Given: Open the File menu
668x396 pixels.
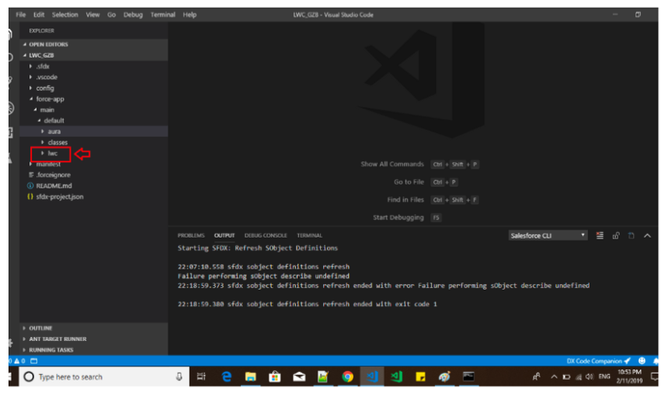Looking at the screenshot, I should click(x=21, y=15).
